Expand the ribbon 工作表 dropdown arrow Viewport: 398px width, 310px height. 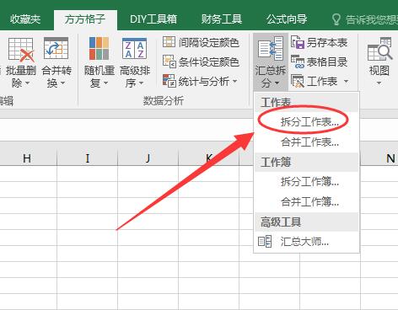pyautogui.click(x=347, y=82)
